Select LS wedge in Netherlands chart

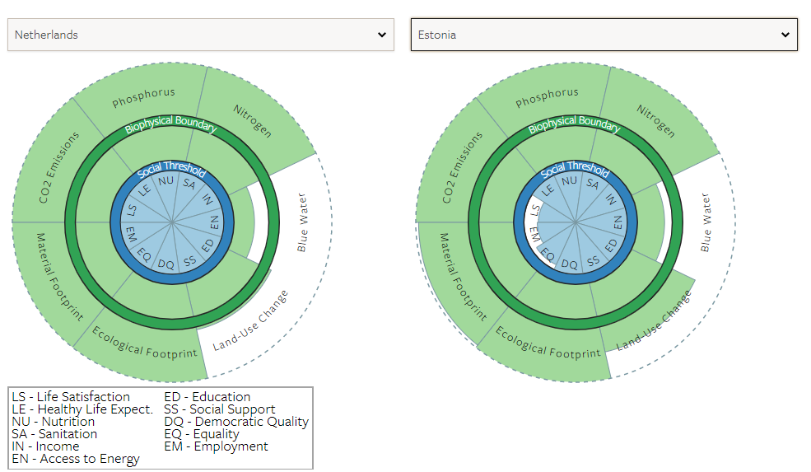click(132, 210)
